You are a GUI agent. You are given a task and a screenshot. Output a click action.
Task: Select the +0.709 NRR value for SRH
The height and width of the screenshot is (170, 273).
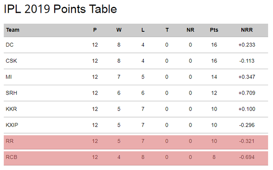(x=247, y=93)
